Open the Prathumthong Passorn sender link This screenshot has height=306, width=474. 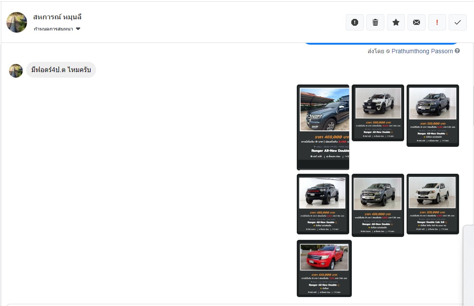click(x=422, y=51)
